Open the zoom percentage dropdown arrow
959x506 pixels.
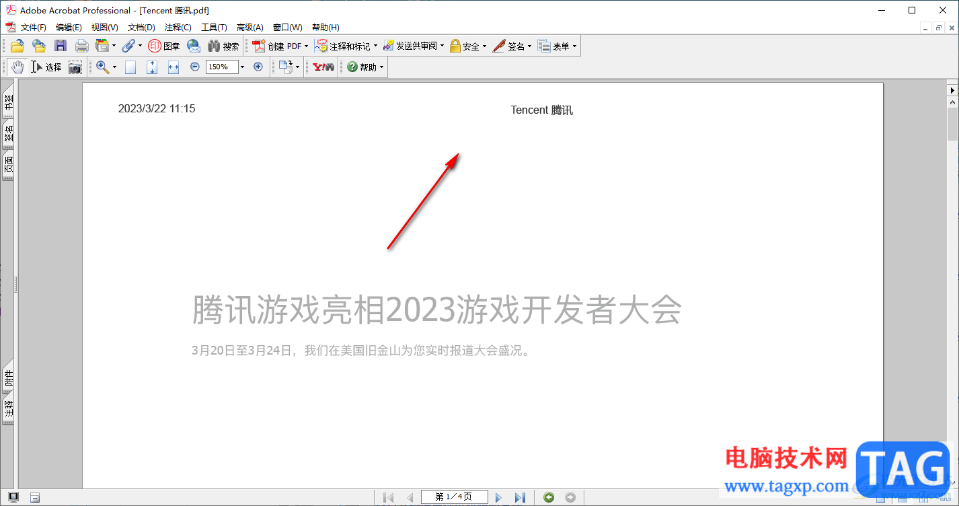(x=242, y=67)
